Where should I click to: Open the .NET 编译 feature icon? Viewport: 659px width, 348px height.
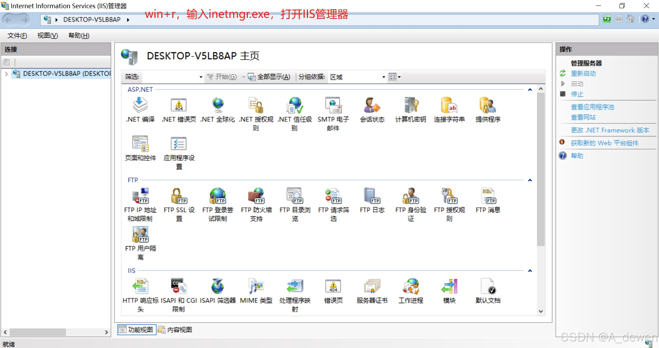140,110
